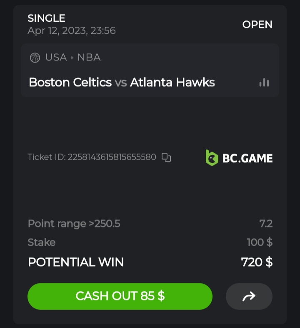The image size is (300, 328).
Task: Open match statistics bar chart icon
Action: coord(264,83)
